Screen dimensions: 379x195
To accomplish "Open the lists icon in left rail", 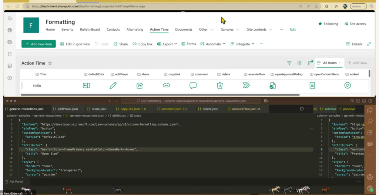I will coord(10,66).
